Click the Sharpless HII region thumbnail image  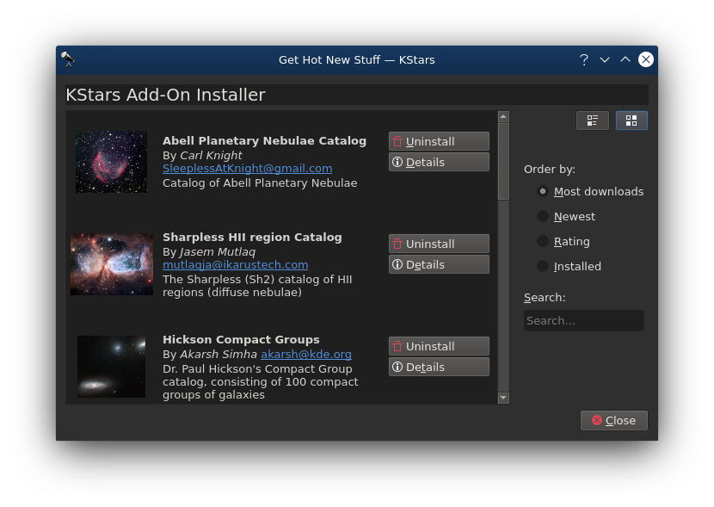coord(112,264)
